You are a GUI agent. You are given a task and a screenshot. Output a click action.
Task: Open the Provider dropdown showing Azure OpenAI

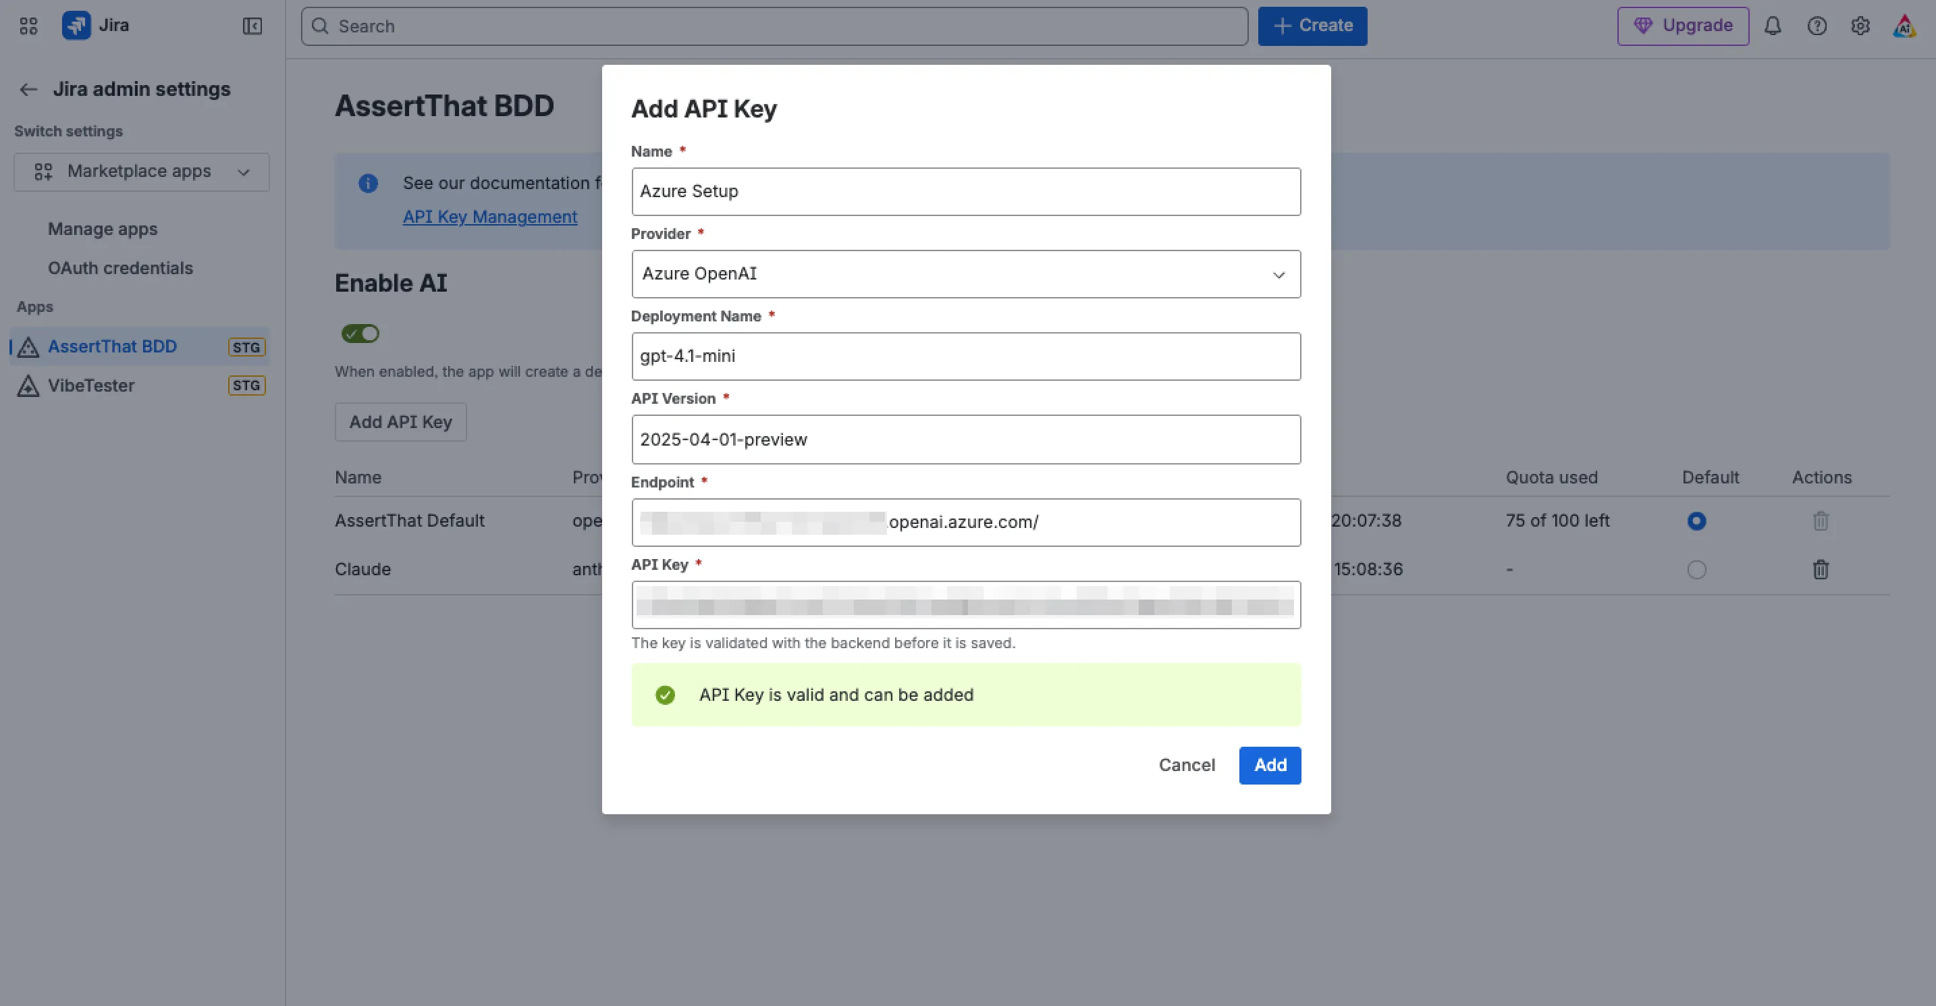click(966, 273)
